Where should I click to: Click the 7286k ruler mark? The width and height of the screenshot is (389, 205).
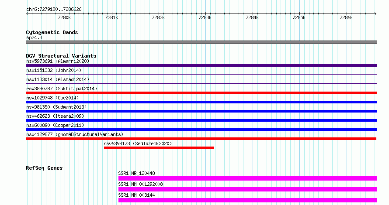point(346,17)
